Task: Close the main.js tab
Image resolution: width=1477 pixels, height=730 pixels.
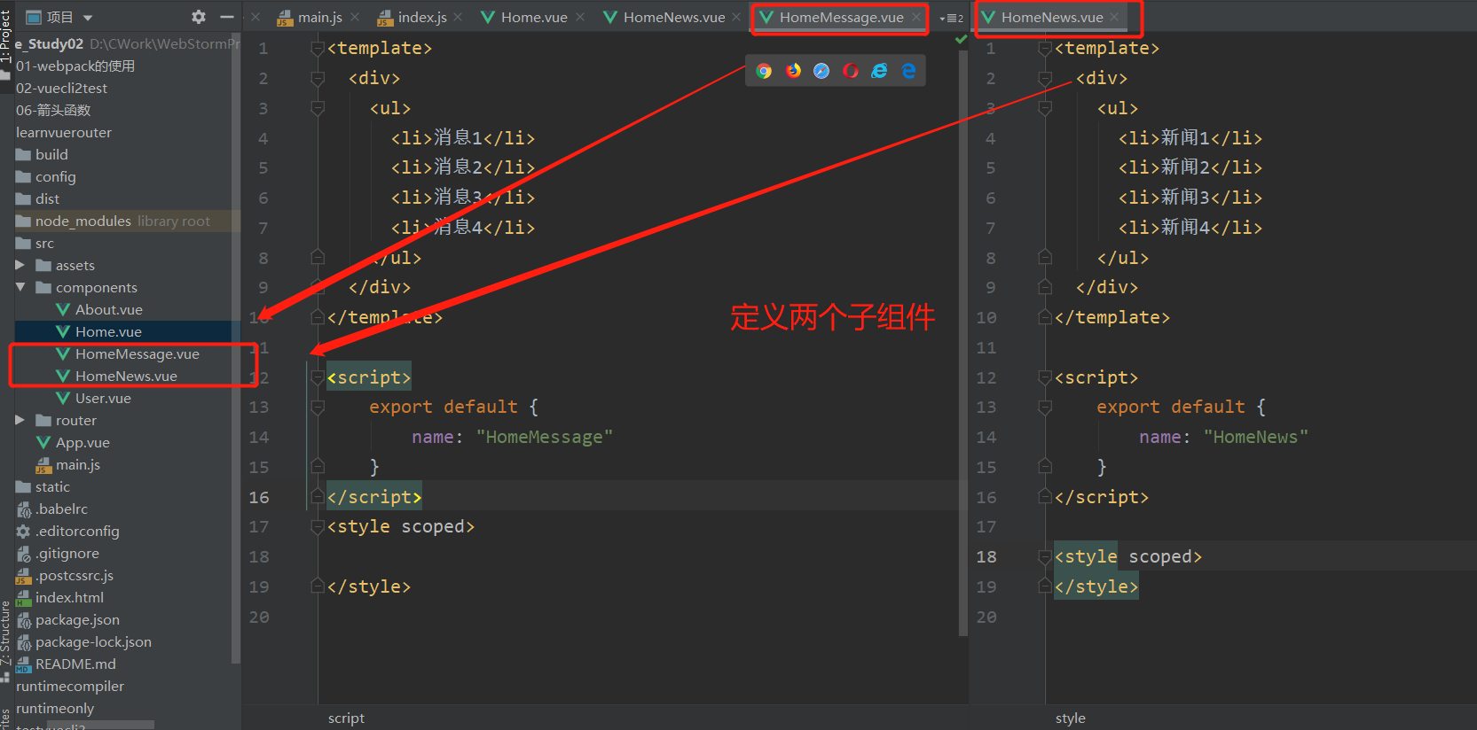Action: 355,17
